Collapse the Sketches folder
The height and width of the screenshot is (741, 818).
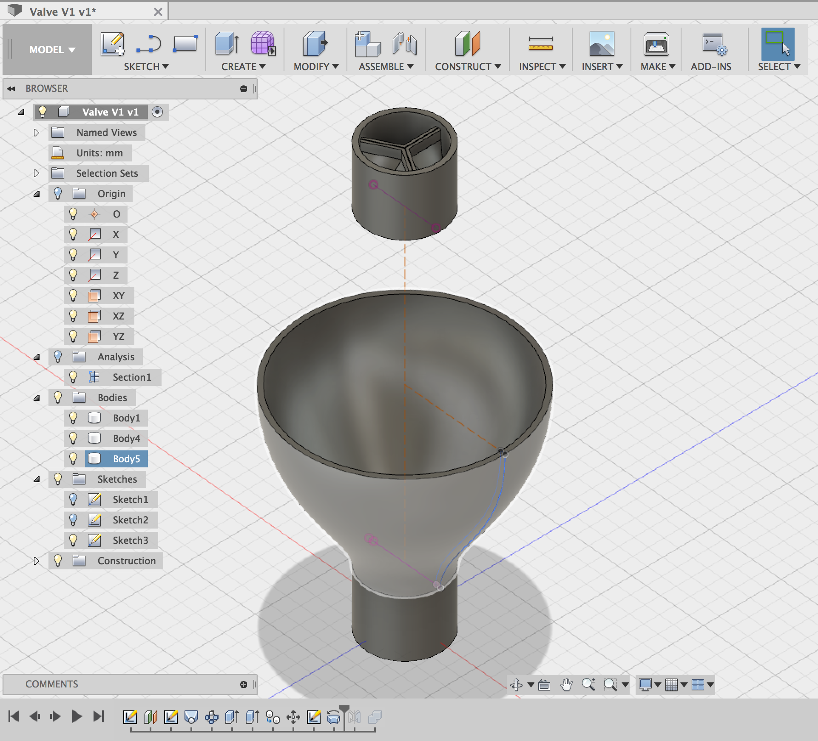point(37,479)
